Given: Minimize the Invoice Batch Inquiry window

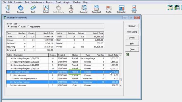Looking at the screenshot, I should [x=125, y=18].
